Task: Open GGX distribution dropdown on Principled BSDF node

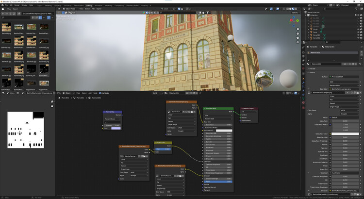Action: 218,116
